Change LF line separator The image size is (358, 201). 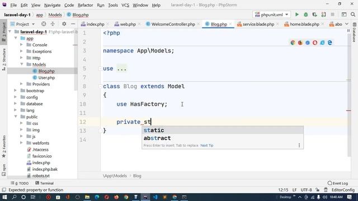pos(295,190)
